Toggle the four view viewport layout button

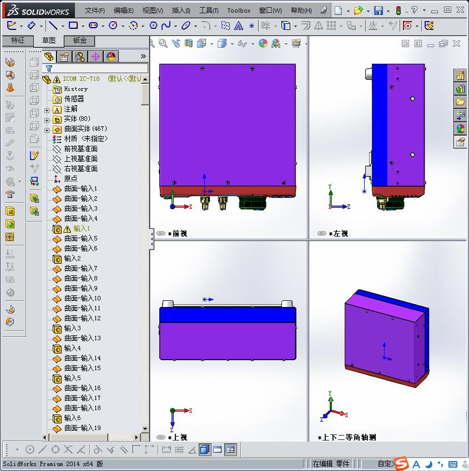[x=230, y=449]
